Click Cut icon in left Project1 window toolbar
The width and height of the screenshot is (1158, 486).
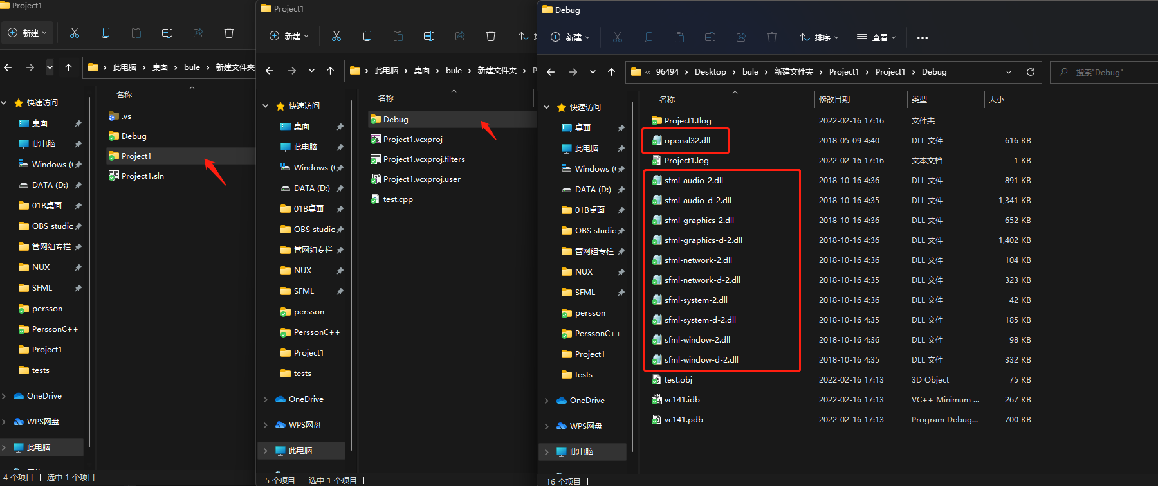pos(75,33)
